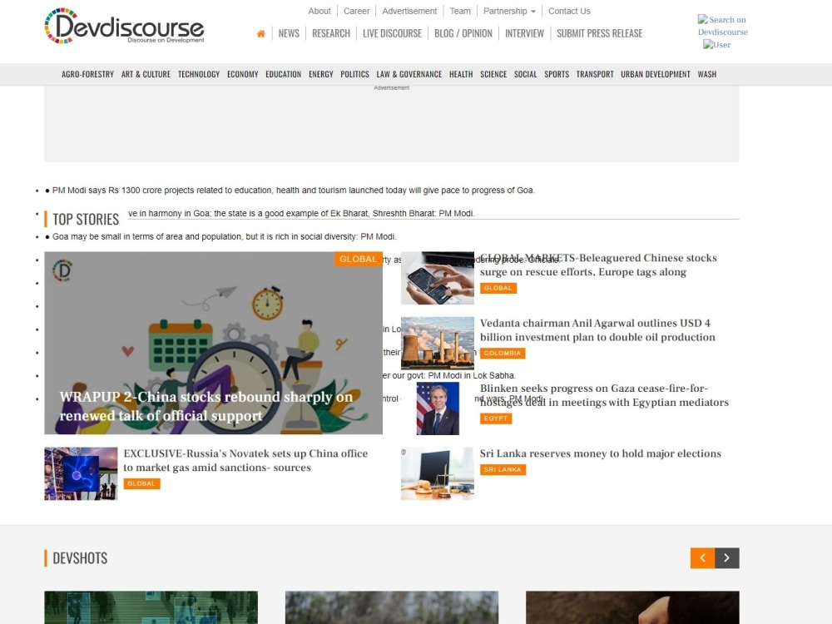
Task: Read Sri Lanka reserves money story
Action: tap(600, 453)
